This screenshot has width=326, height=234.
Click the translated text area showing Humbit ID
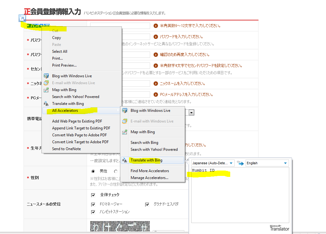tap(240, 195)
